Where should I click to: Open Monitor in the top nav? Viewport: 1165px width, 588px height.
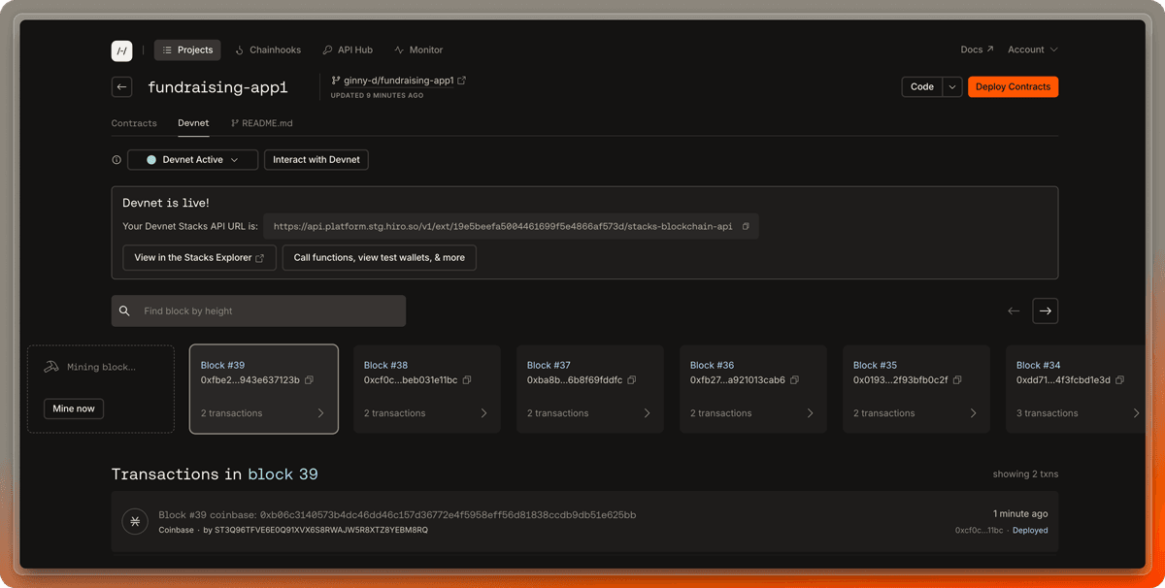point(418,50)
